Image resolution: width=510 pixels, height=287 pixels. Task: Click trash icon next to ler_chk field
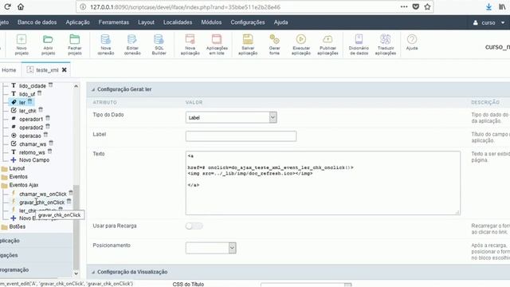click(41, 110)
